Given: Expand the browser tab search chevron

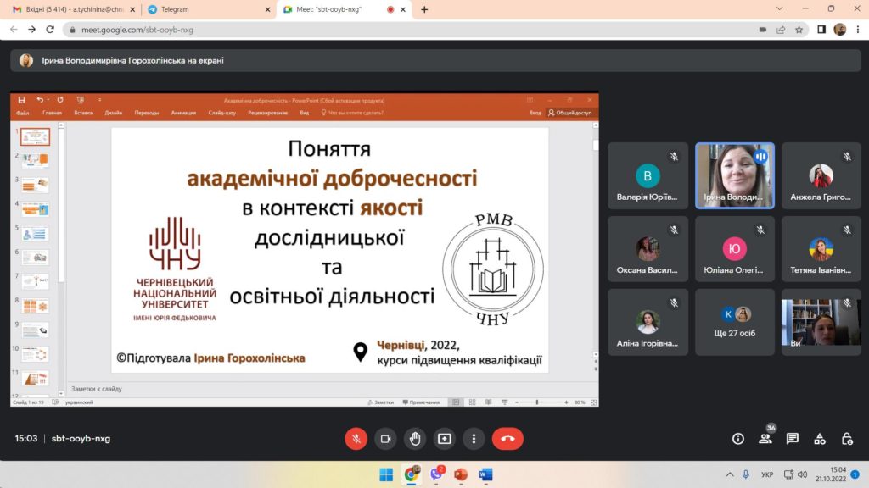Looking at the screenshot, I should [x=779, y=8].
